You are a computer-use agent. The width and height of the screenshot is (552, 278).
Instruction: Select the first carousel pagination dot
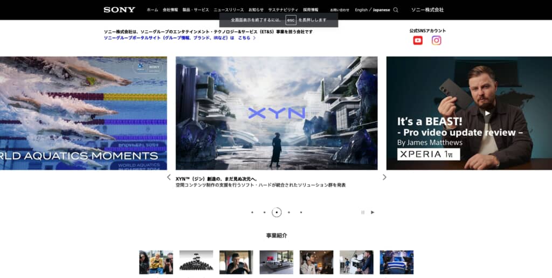coord(252,212)
